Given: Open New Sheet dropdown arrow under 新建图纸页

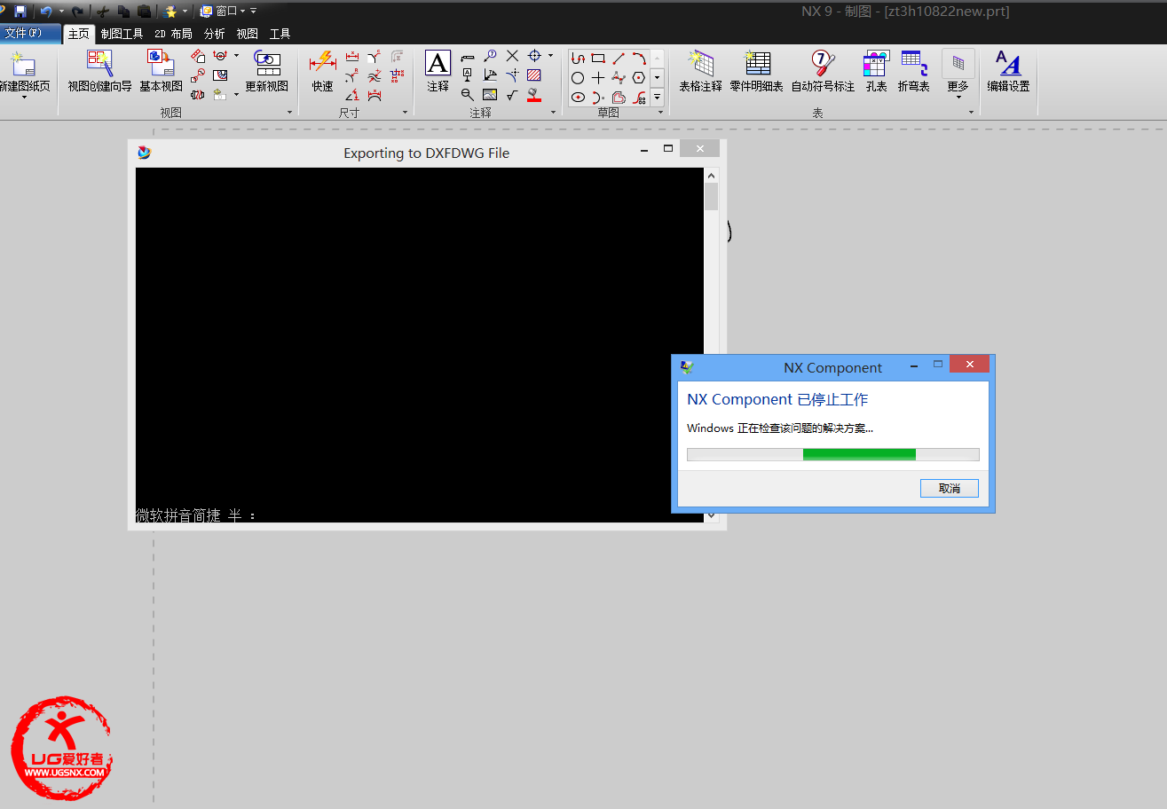Looking at the screenshot, I should coord(24,97).
